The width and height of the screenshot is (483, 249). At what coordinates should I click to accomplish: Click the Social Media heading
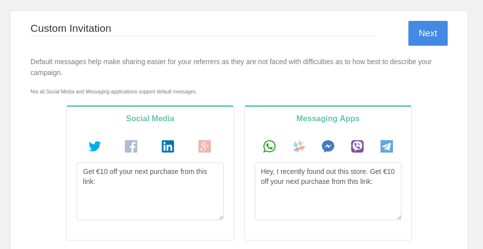point(150,118)
